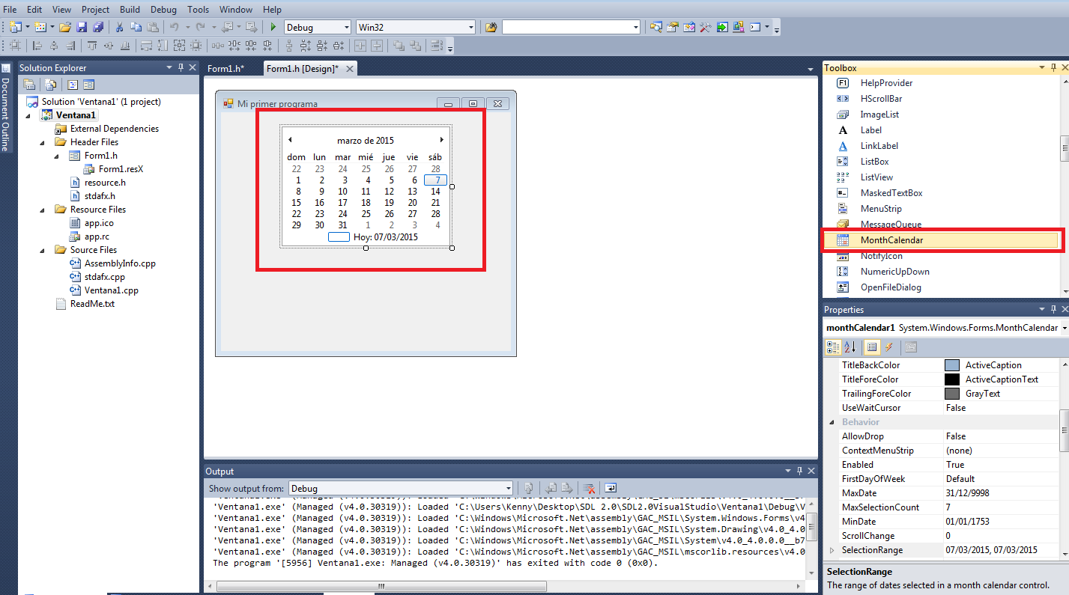Click the Undo arrow icon
Viewport: 1069px width, 595px height.
pyautogui.click(x=174, y=27)
